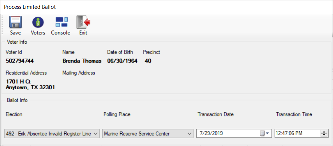Click the Precinct value 40

click(148, 61)
